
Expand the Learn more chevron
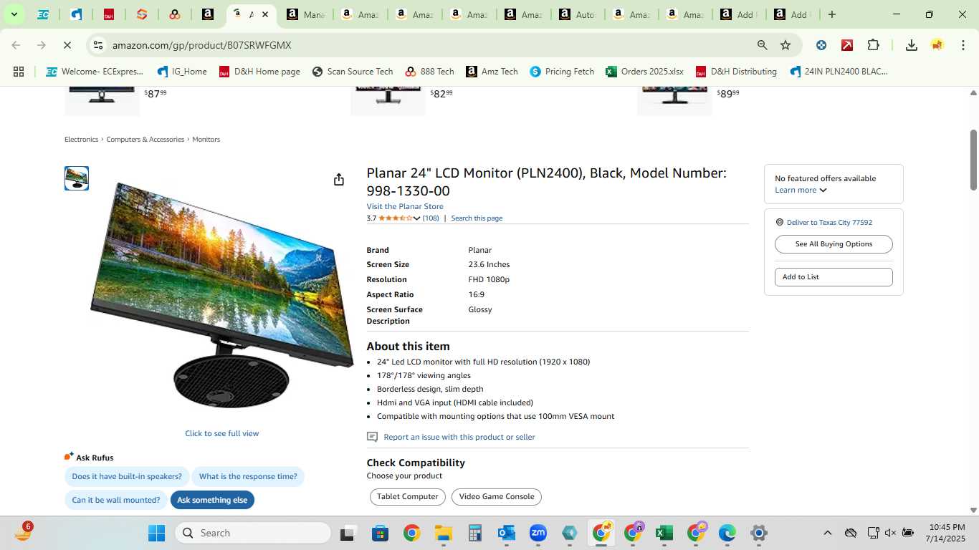point(823,190)
